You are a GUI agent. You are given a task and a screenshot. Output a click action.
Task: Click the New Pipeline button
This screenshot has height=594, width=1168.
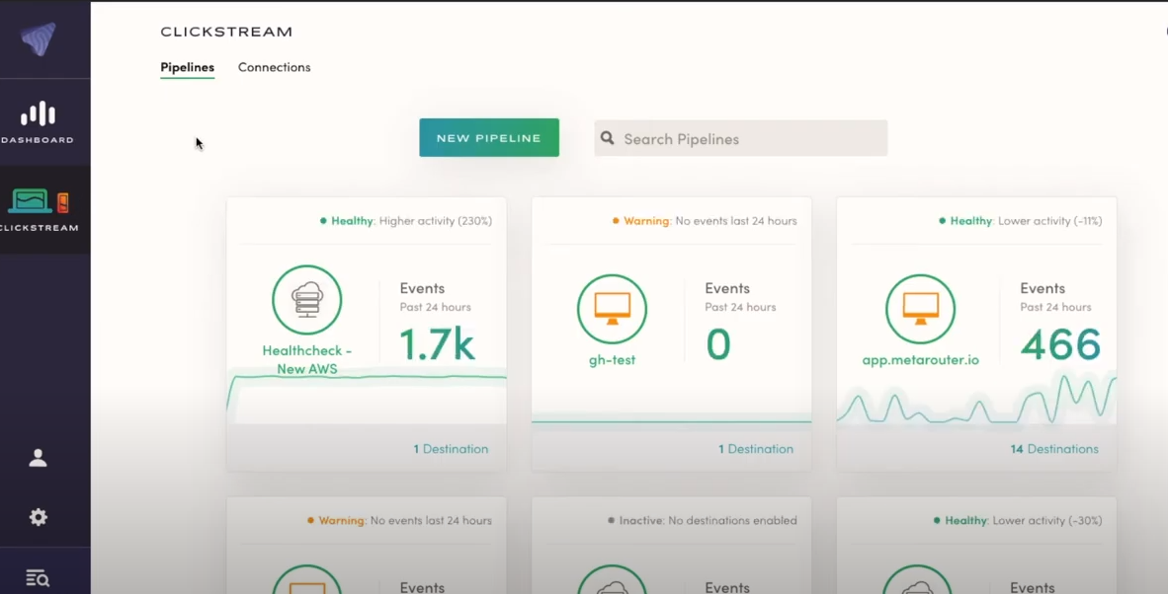coord(488,137)
